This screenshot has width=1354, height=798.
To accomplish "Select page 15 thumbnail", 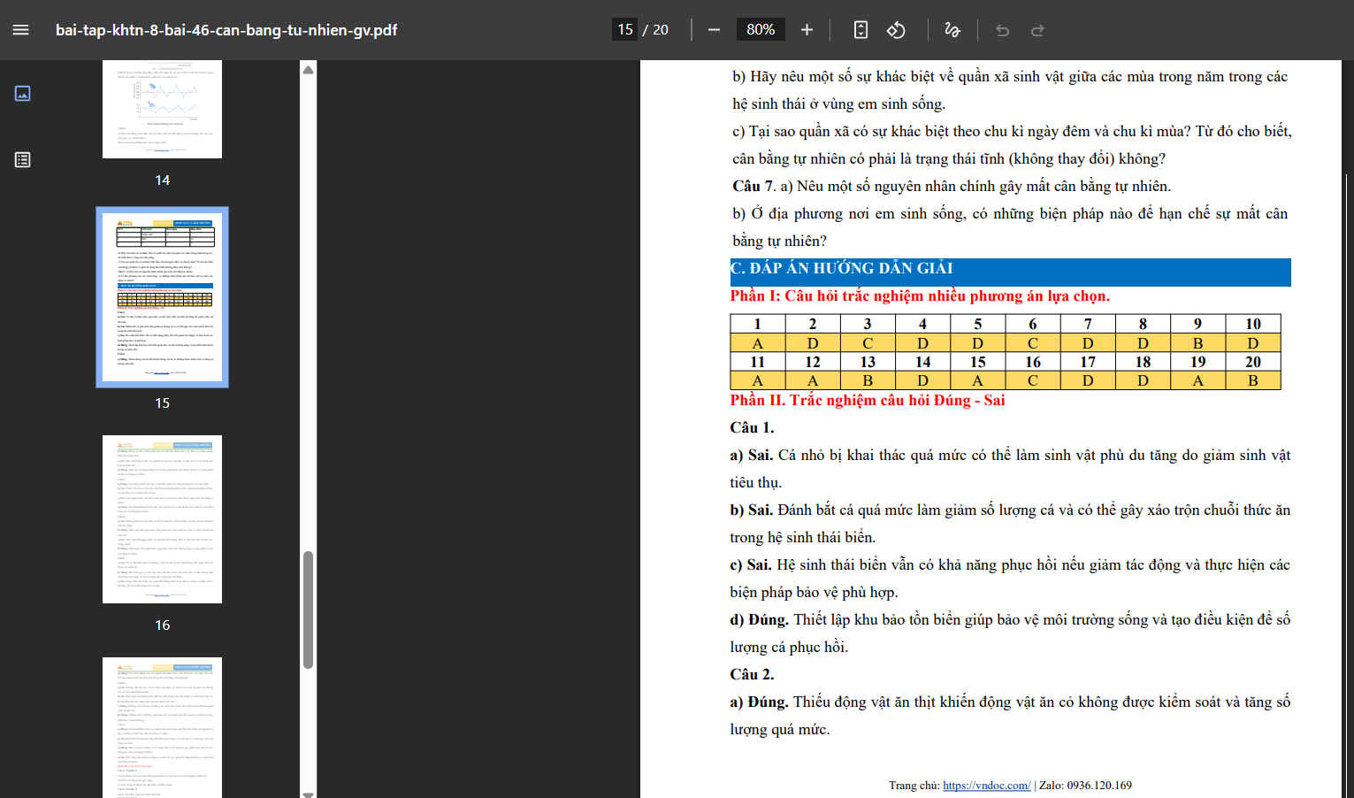I will (162, 297).
